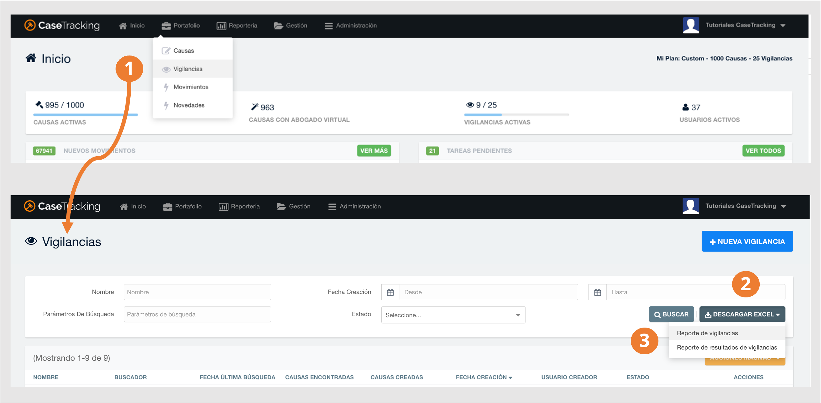Click the eye icon beside Vigilancias heading
The width and height of the screenshot is (821, 403).
click(x=31, y=241)
